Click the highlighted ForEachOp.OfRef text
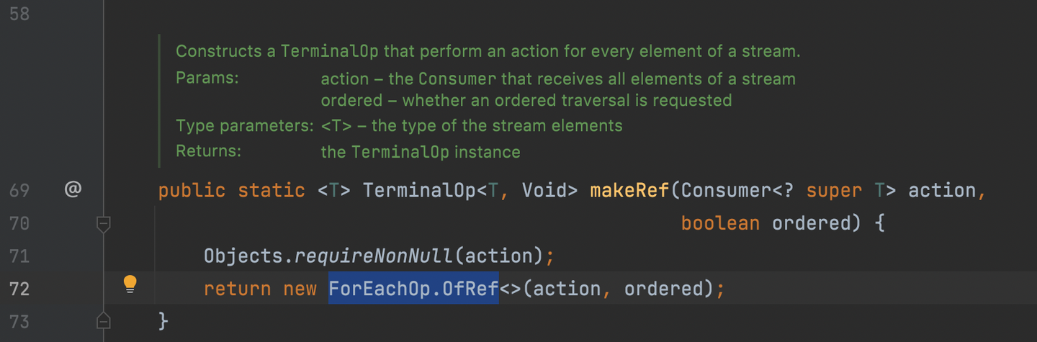 [413, 289]
